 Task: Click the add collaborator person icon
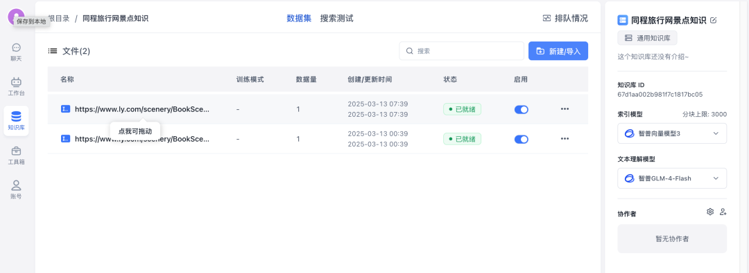(723, 211)
